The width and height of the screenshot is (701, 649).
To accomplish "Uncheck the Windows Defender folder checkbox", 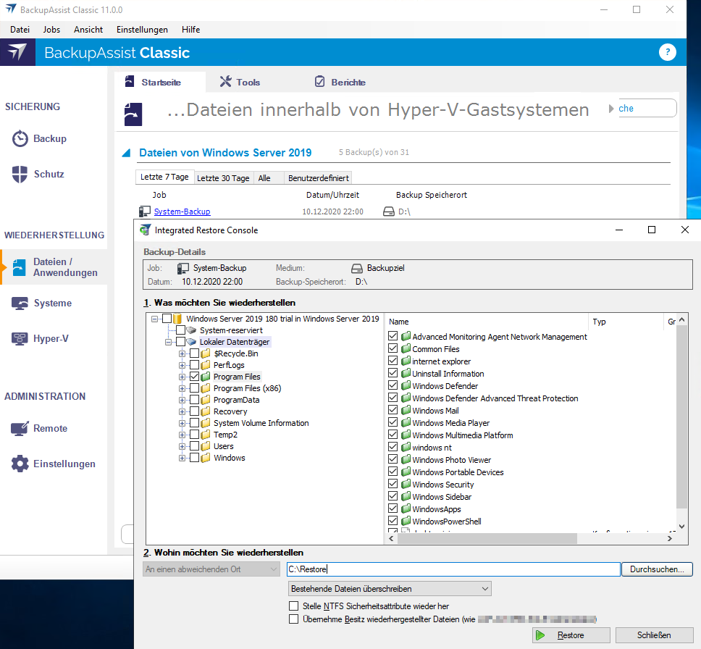I will tap(393, 386).
